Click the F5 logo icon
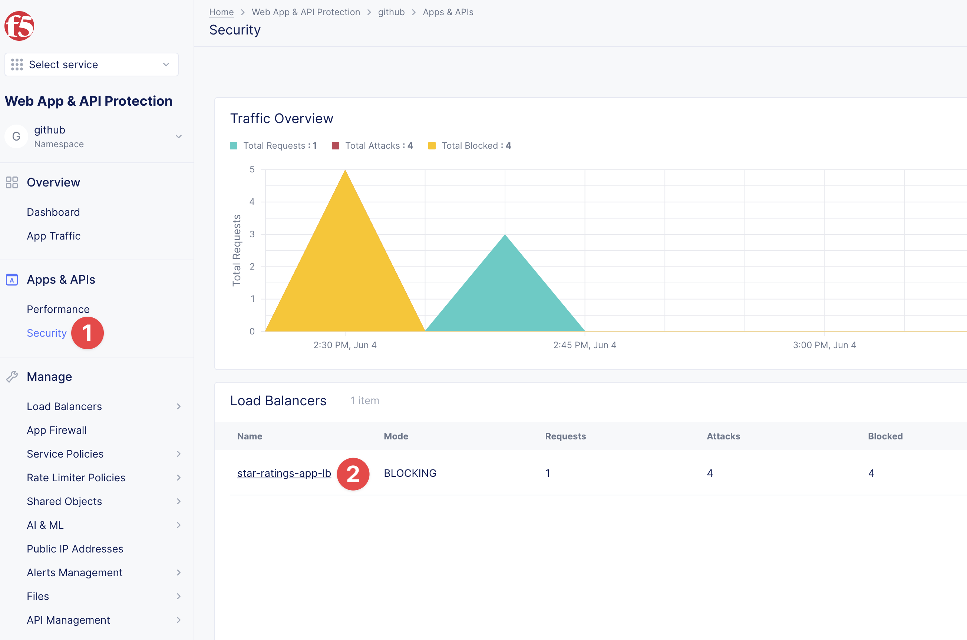Image resolution: width=967 pixels, height=640 pixels. [x=19, y=26]
